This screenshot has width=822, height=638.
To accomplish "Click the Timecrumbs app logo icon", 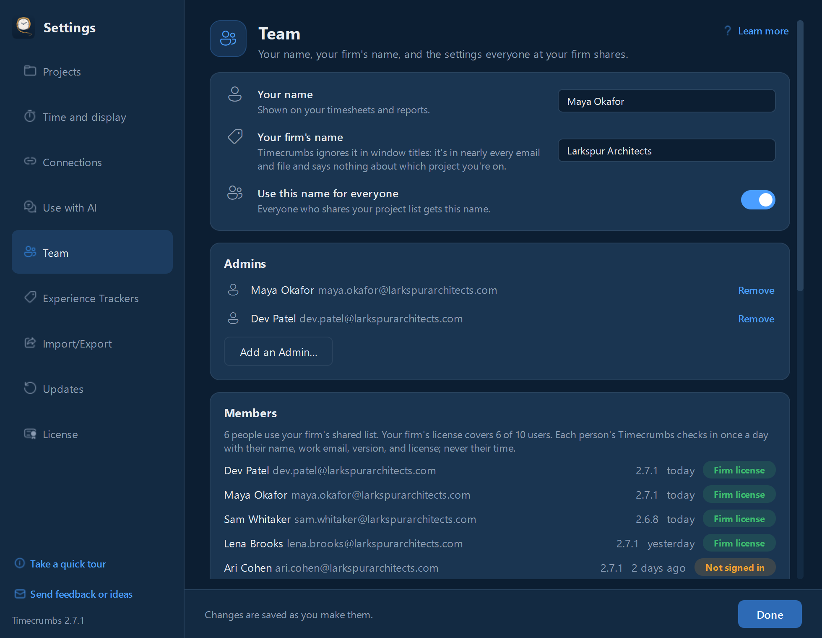I will 23,27.
